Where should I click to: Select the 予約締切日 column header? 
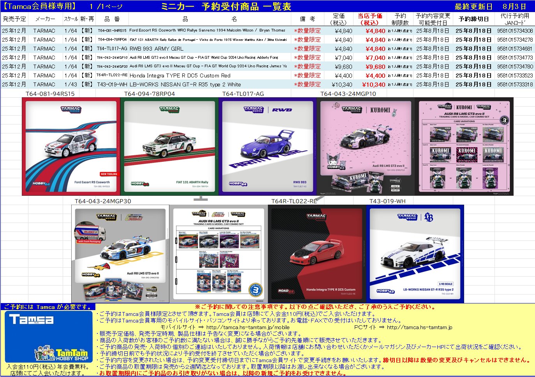(473, 19)
